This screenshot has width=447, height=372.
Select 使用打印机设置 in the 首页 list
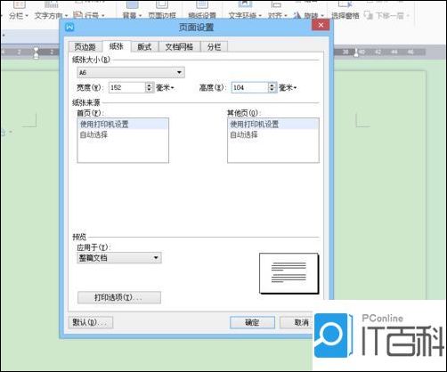[x=123, y=124]
